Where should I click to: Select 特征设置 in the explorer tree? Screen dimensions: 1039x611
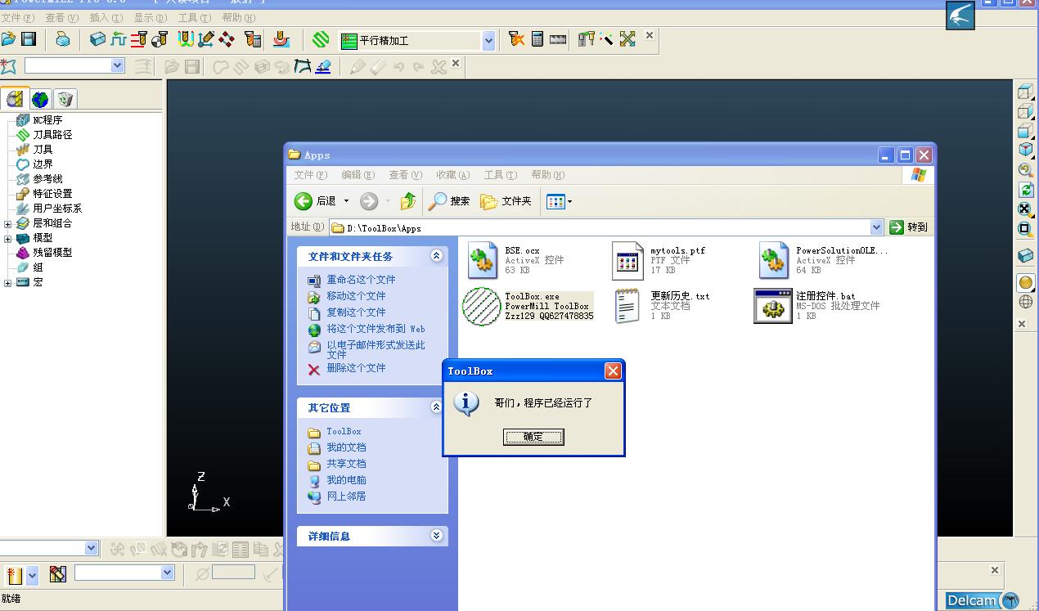pyautogui.click(x=52, y=194)
